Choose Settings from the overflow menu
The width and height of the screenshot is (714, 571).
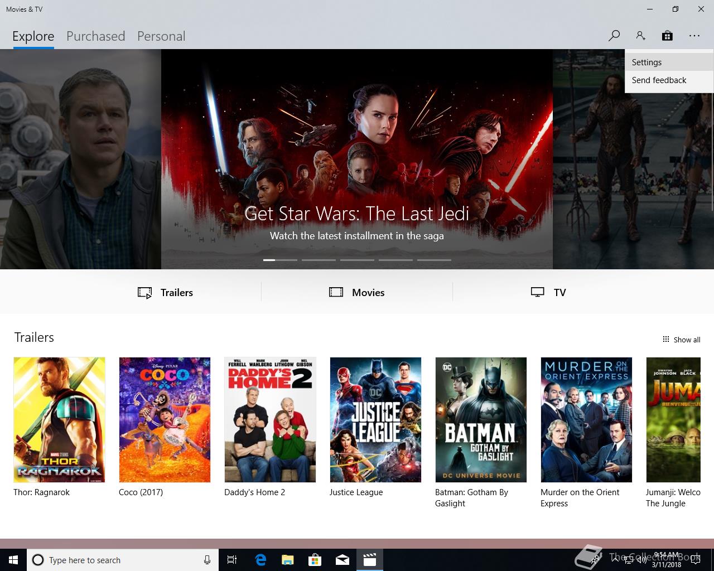tap(669, 62)
